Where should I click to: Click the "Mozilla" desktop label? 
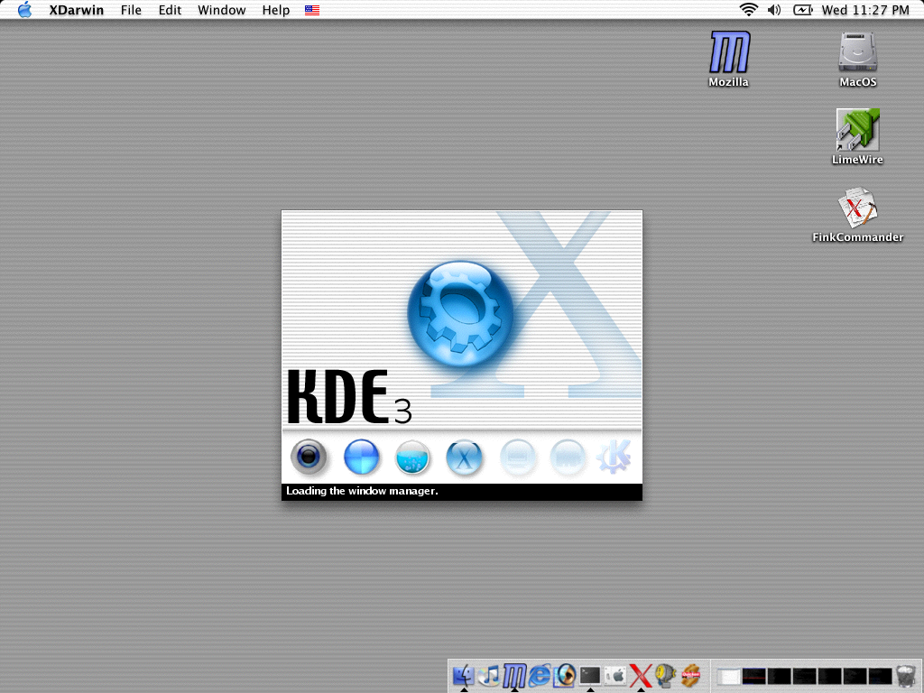pos(729,82)
